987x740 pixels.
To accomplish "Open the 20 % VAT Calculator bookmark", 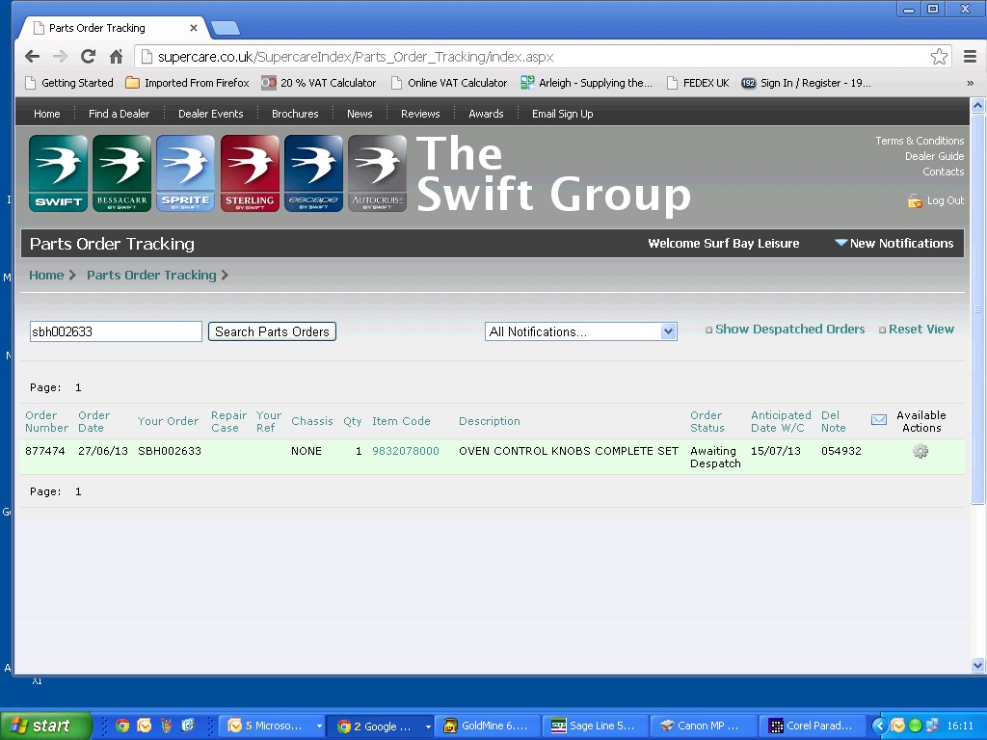I will click(319, 83).
